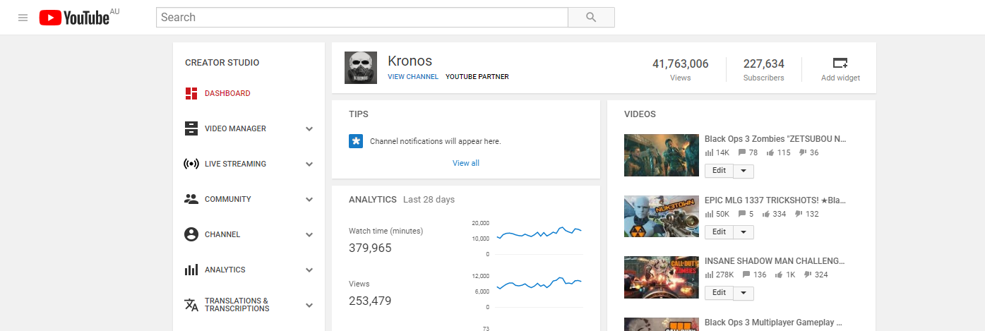Image resolution: width=985 pixels, height=331 pixels.
Task: Open the EPIC MLG Nuketown thumbnail
Action: 662,217
